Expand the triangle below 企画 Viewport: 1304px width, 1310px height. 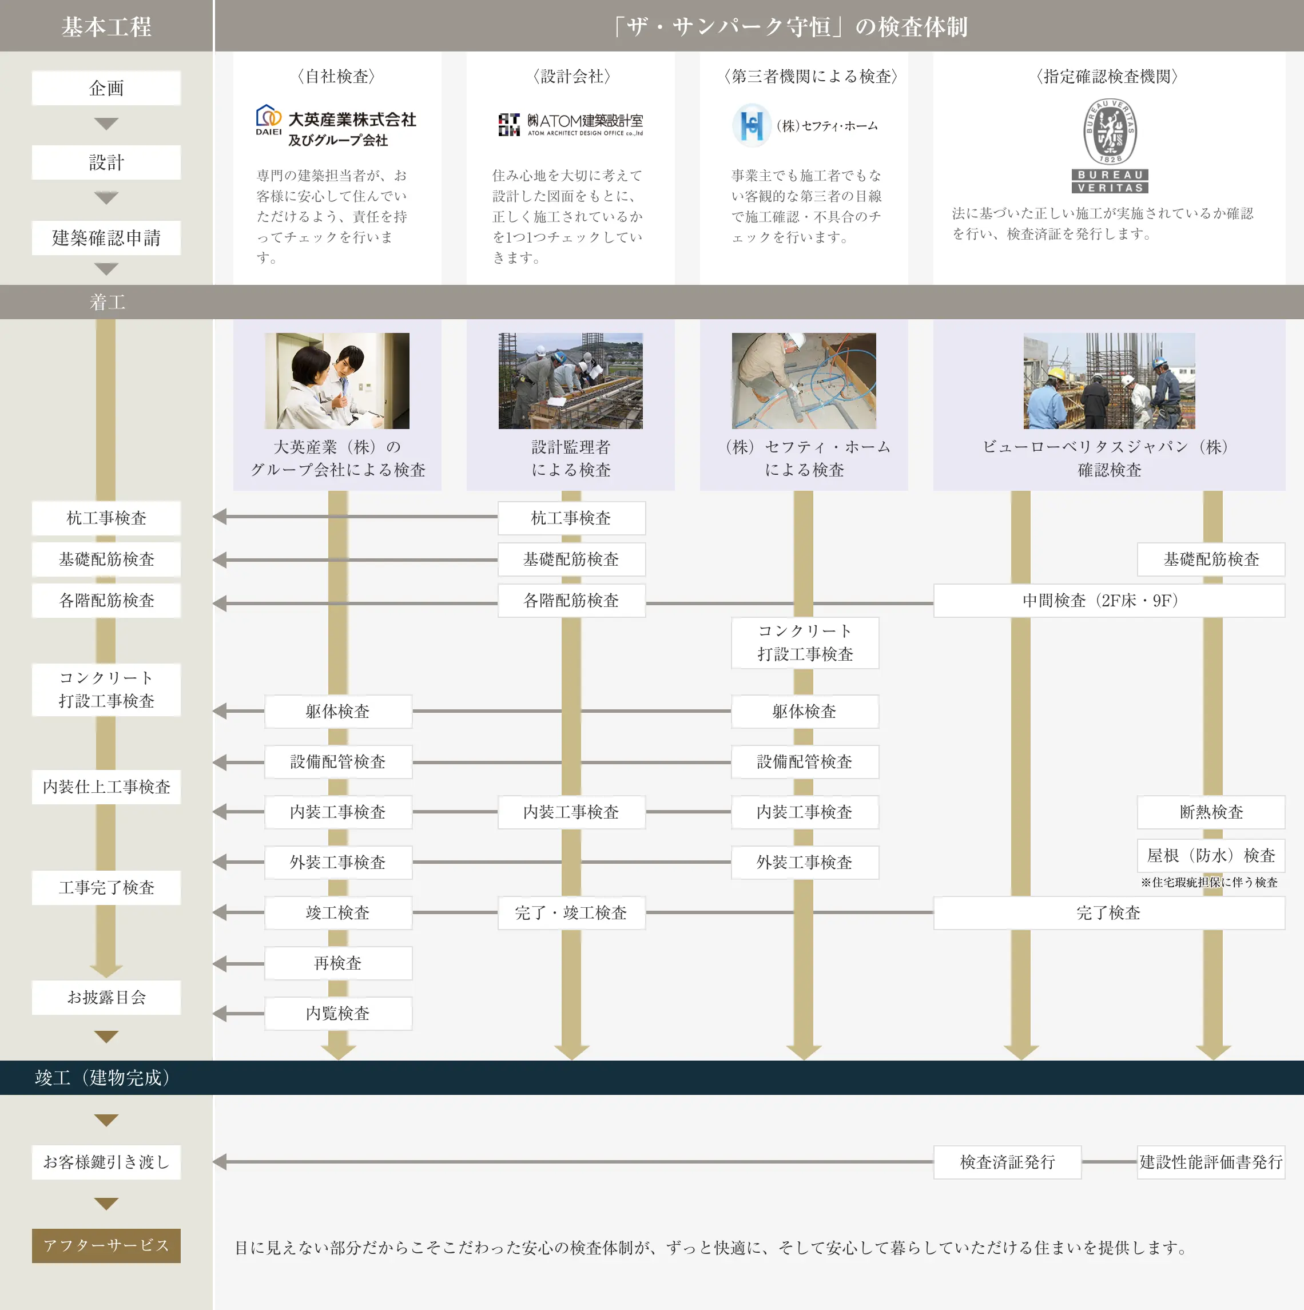click(x=106, y=124)
